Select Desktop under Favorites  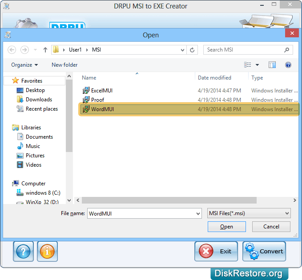point(35,90)
